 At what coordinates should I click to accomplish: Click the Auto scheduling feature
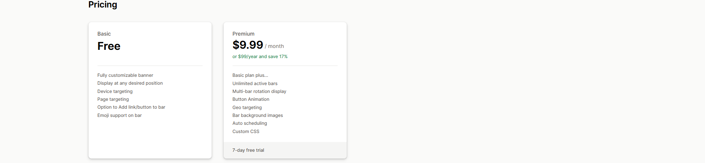point(250,123)
